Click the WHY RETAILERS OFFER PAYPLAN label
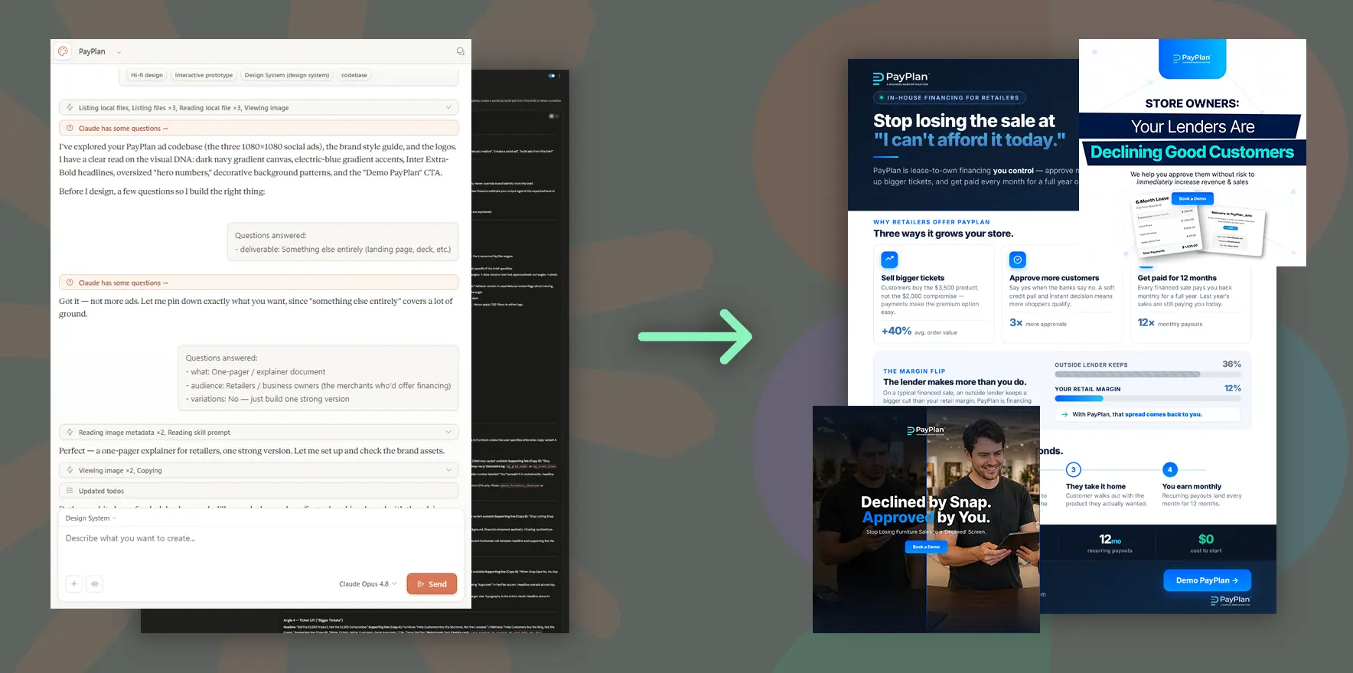The height and width of the screenshot is (673, 1353). (x=931, y=222)
